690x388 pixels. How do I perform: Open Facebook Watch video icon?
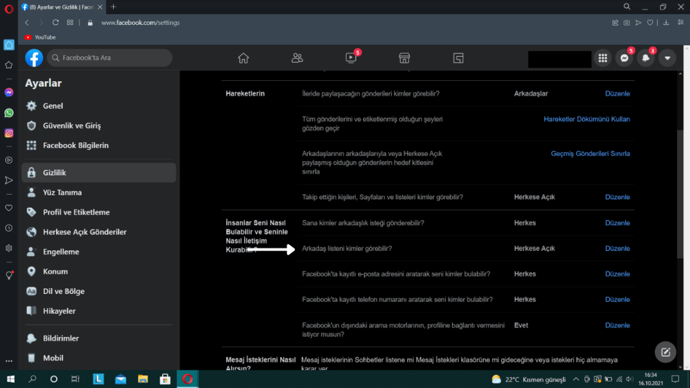[x=351, y=58]
